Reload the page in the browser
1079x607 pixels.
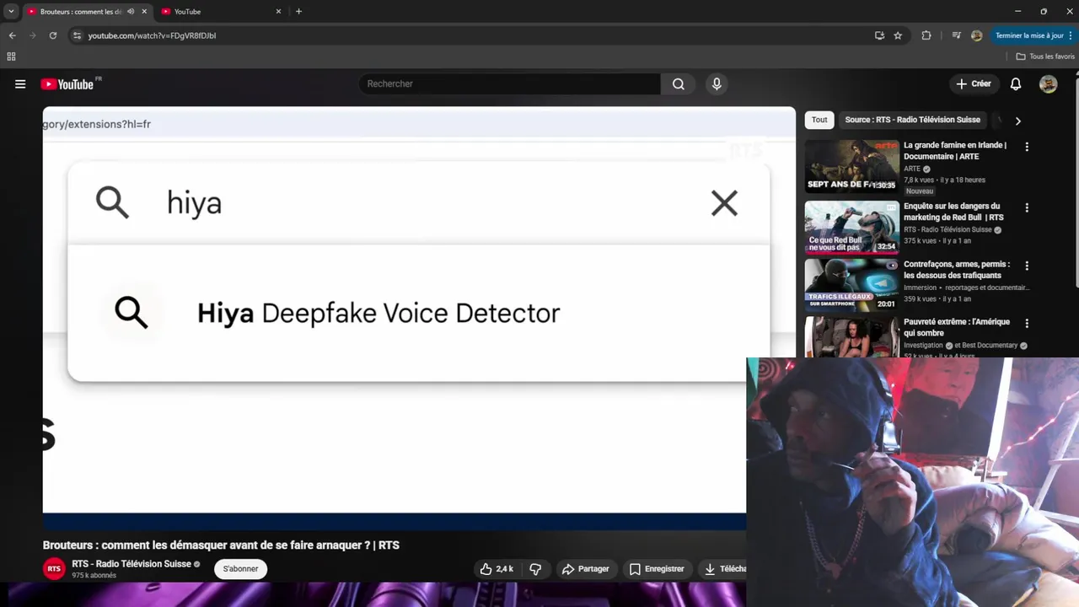click(x=53, y=35)
